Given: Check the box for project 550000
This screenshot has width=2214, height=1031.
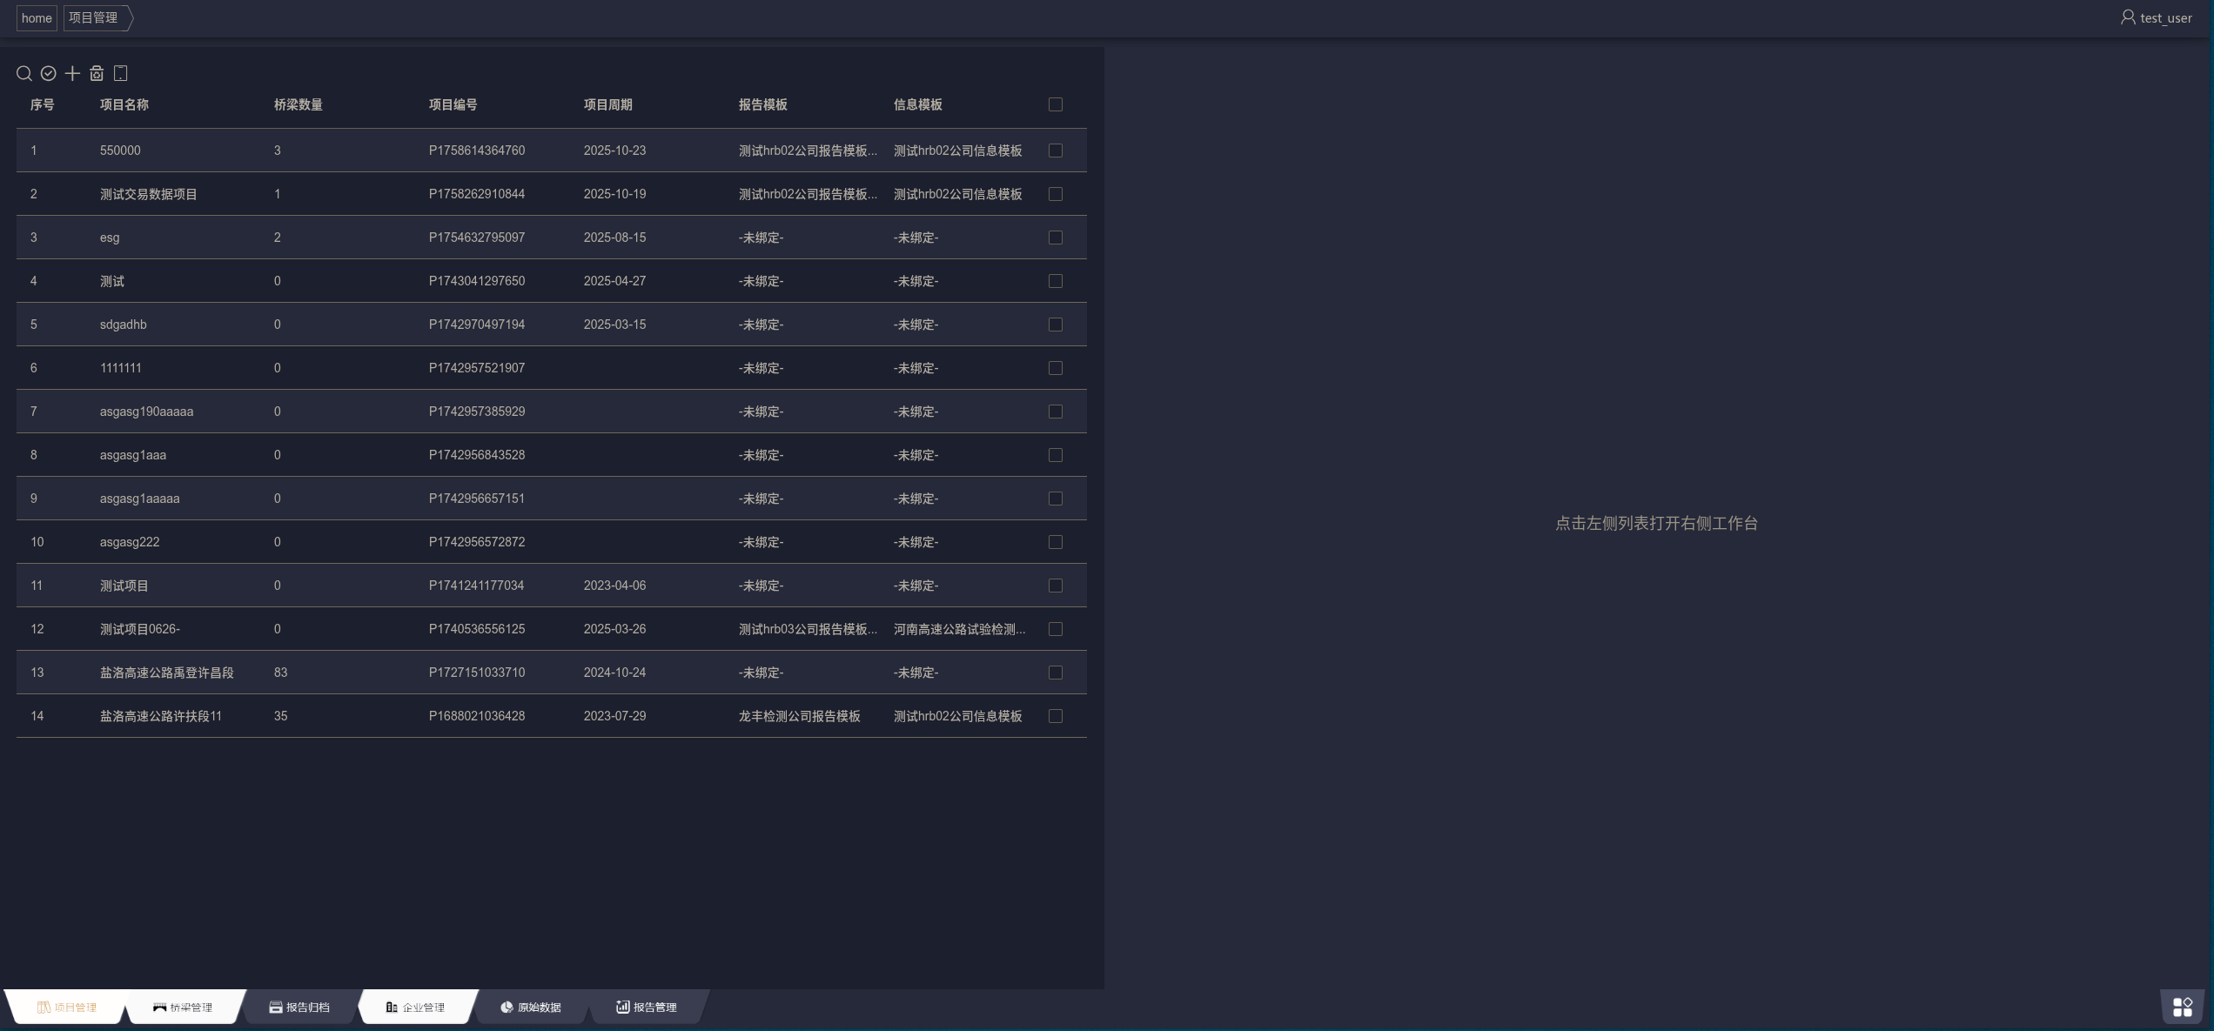Looking at the screenshot, I should pos(1055,151).
